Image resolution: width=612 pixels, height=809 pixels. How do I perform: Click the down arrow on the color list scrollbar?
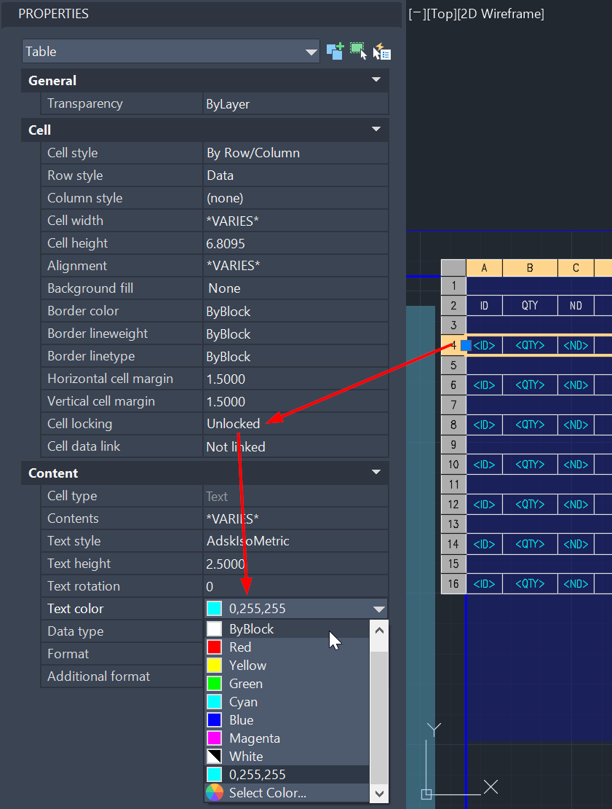tap(379, 794)
